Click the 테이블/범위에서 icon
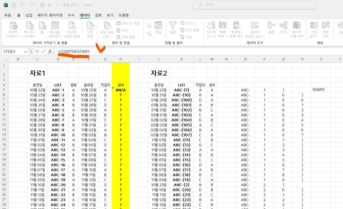The width and height of the screenshot is (343, 209). pyautogui.click(x=55, y=25)
